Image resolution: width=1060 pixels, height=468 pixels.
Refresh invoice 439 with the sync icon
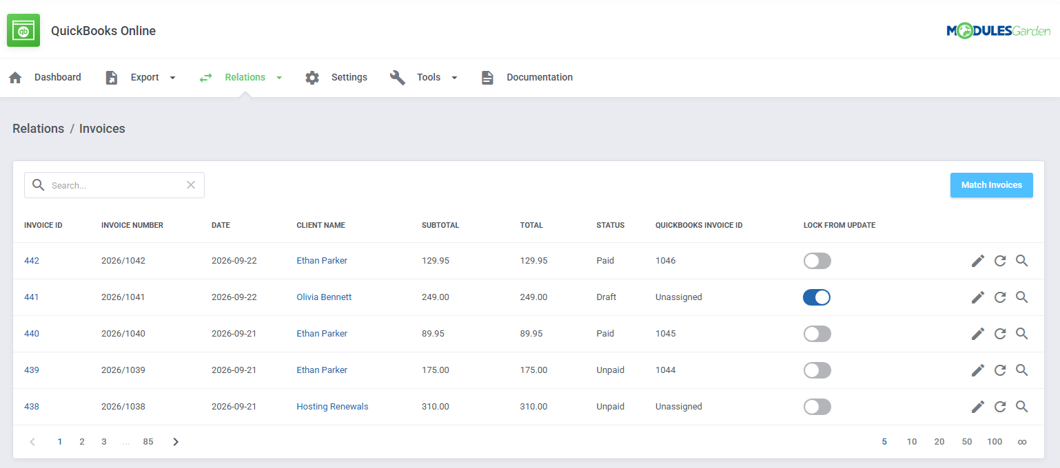point(1000,370)
